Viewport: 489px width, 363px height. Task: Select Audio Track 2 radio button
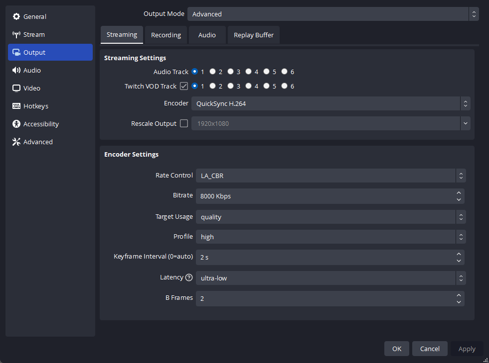[213, 72]
